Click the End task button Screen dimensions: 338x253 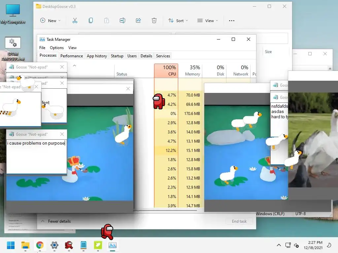tap(239, 221)
